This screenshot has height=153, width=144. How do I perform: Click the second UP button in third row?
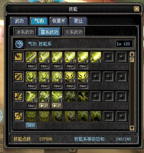pyautogui.click(x=57, y=106)
